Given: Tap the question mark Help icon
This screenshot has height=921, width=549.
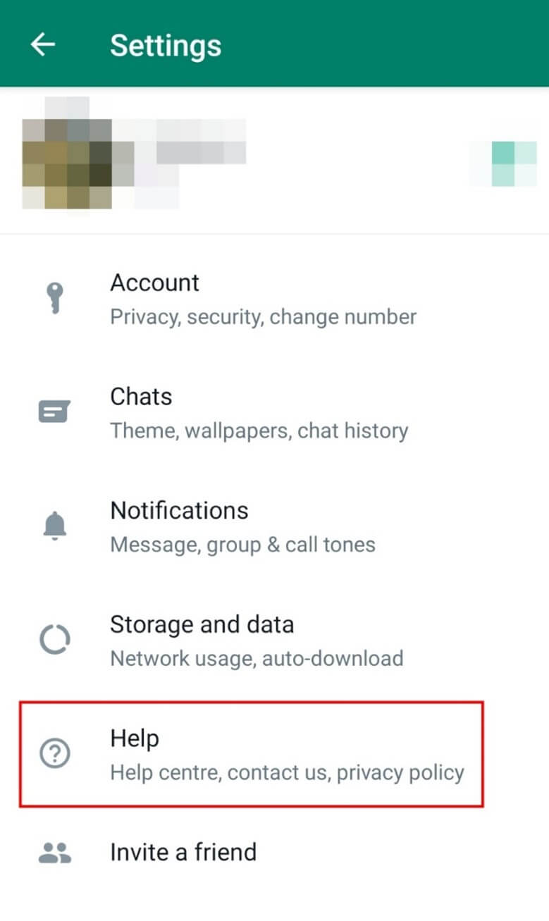Looking at the screenshot, I should pos(54,754).
